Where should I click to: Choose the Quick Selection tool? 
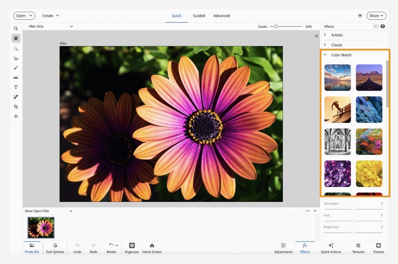point(16,49)
